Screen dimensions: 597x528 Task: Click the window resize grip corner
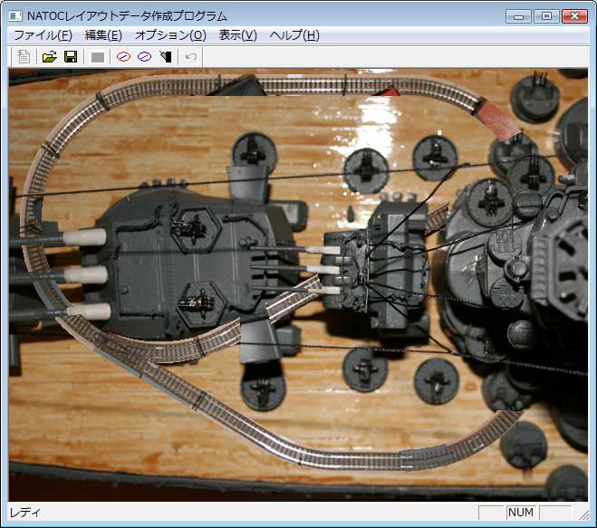pyautogui.click(x=583, y=514)
